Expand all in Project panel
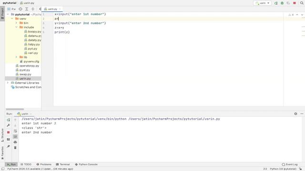The width and height of the screenshot is (305, 171). pyautogui.click(x=27, y=9)
